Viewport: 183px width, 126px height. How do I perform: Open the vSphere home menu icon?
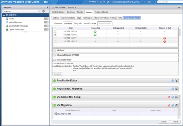[45, 2]
